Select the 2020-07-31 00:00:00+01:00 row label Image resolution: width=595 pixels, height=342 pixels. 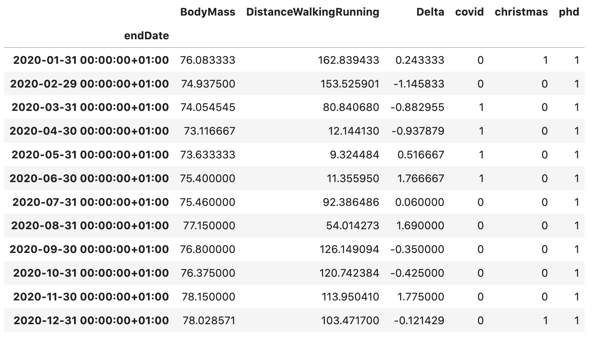pyautogui.click(x=90, y=203)
